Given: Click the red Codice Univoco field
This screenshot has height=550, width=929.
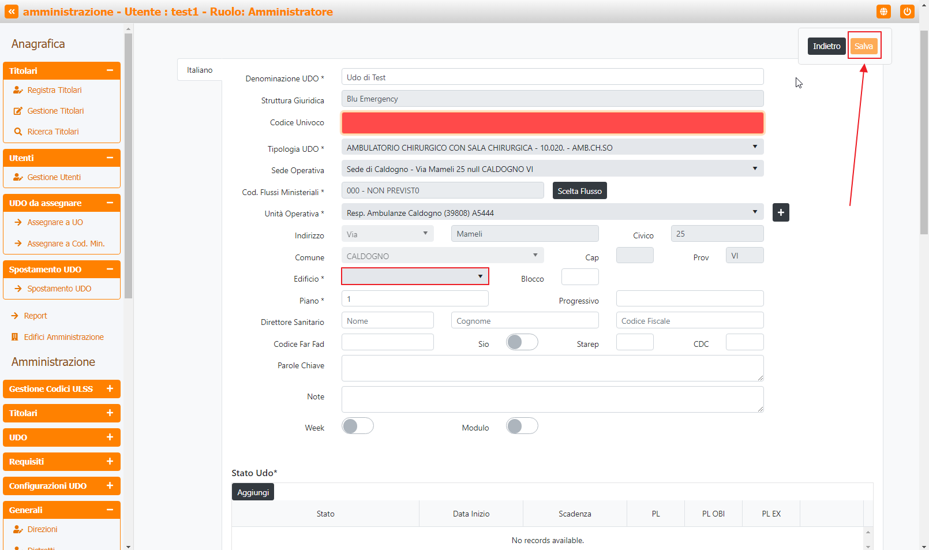Looking at the screenshot, I should click(x=552, y=123).
